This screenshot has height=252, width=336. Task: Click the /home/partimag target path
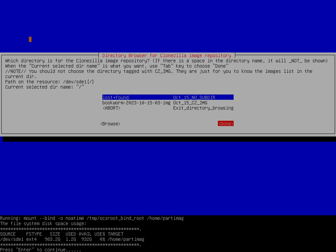pyautogui.click(x=126, y=239)
